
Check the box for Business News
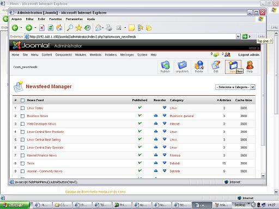pos(22,116)
